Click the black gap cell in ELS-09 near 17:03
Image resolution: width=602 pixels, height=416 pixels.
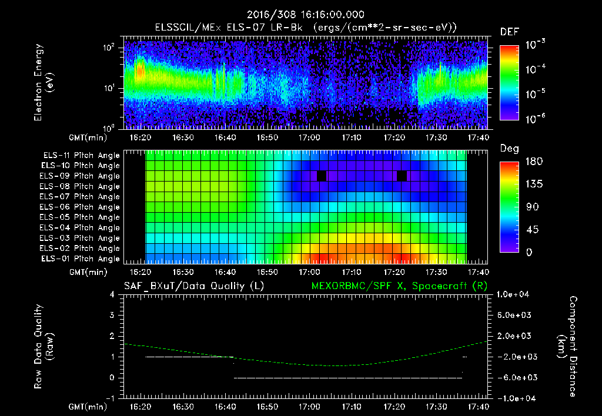pyautogui.click(x=322, y=176)
